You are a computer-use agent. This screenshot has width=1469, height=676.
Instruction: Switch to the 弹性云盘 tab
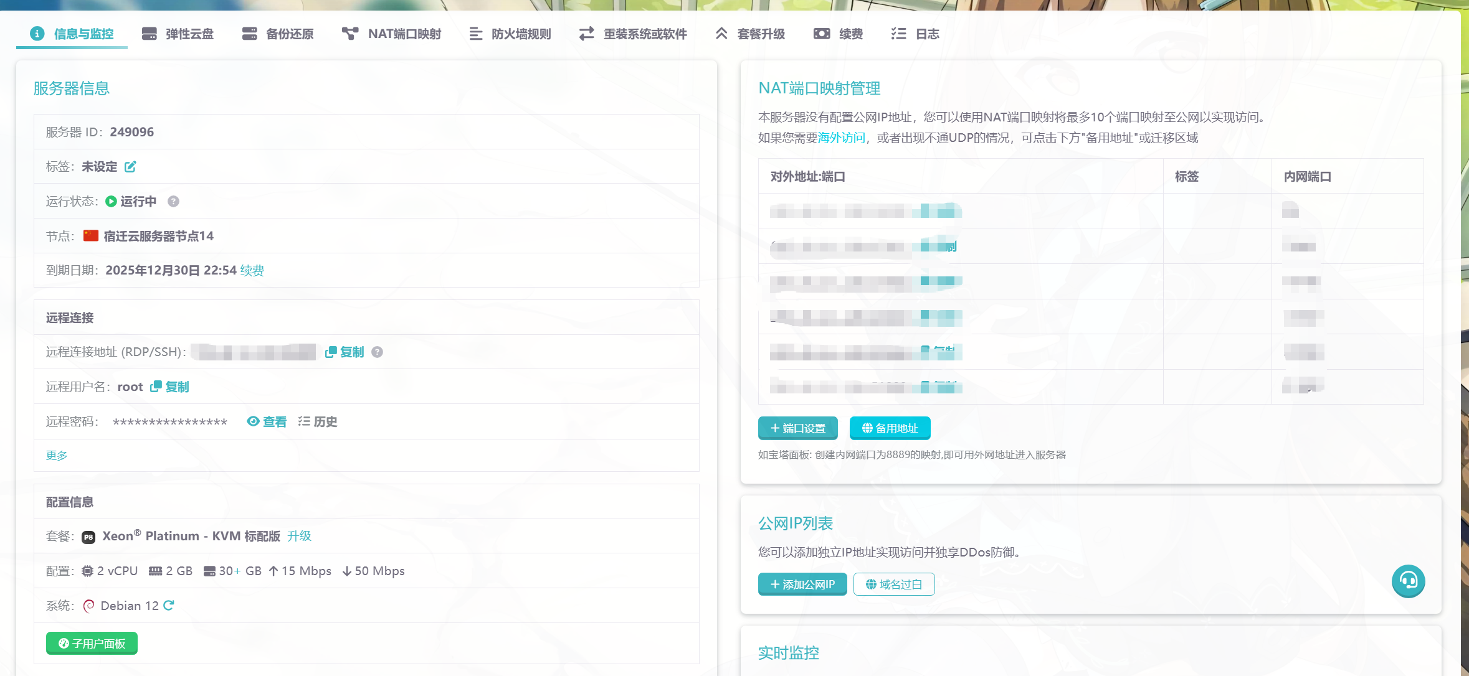point(178,34)
